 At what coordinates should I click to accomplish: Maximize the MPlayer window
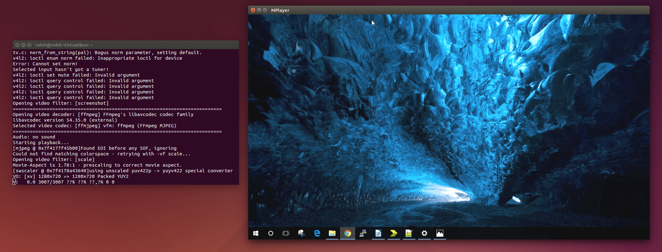[x=265, y=10]
